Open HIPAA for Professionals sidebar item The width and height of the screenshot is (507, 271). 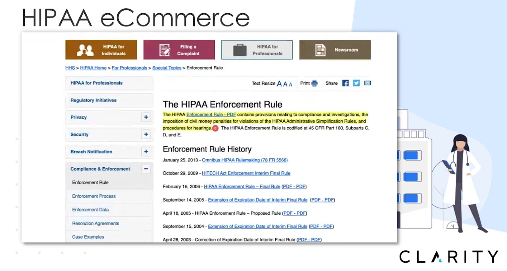[109, 83]
